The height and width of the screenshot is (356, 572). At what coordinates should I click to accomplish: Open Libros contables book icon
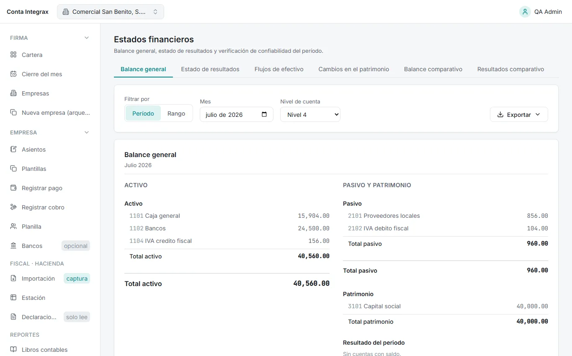pyautogui.click(x=13, y=350)
